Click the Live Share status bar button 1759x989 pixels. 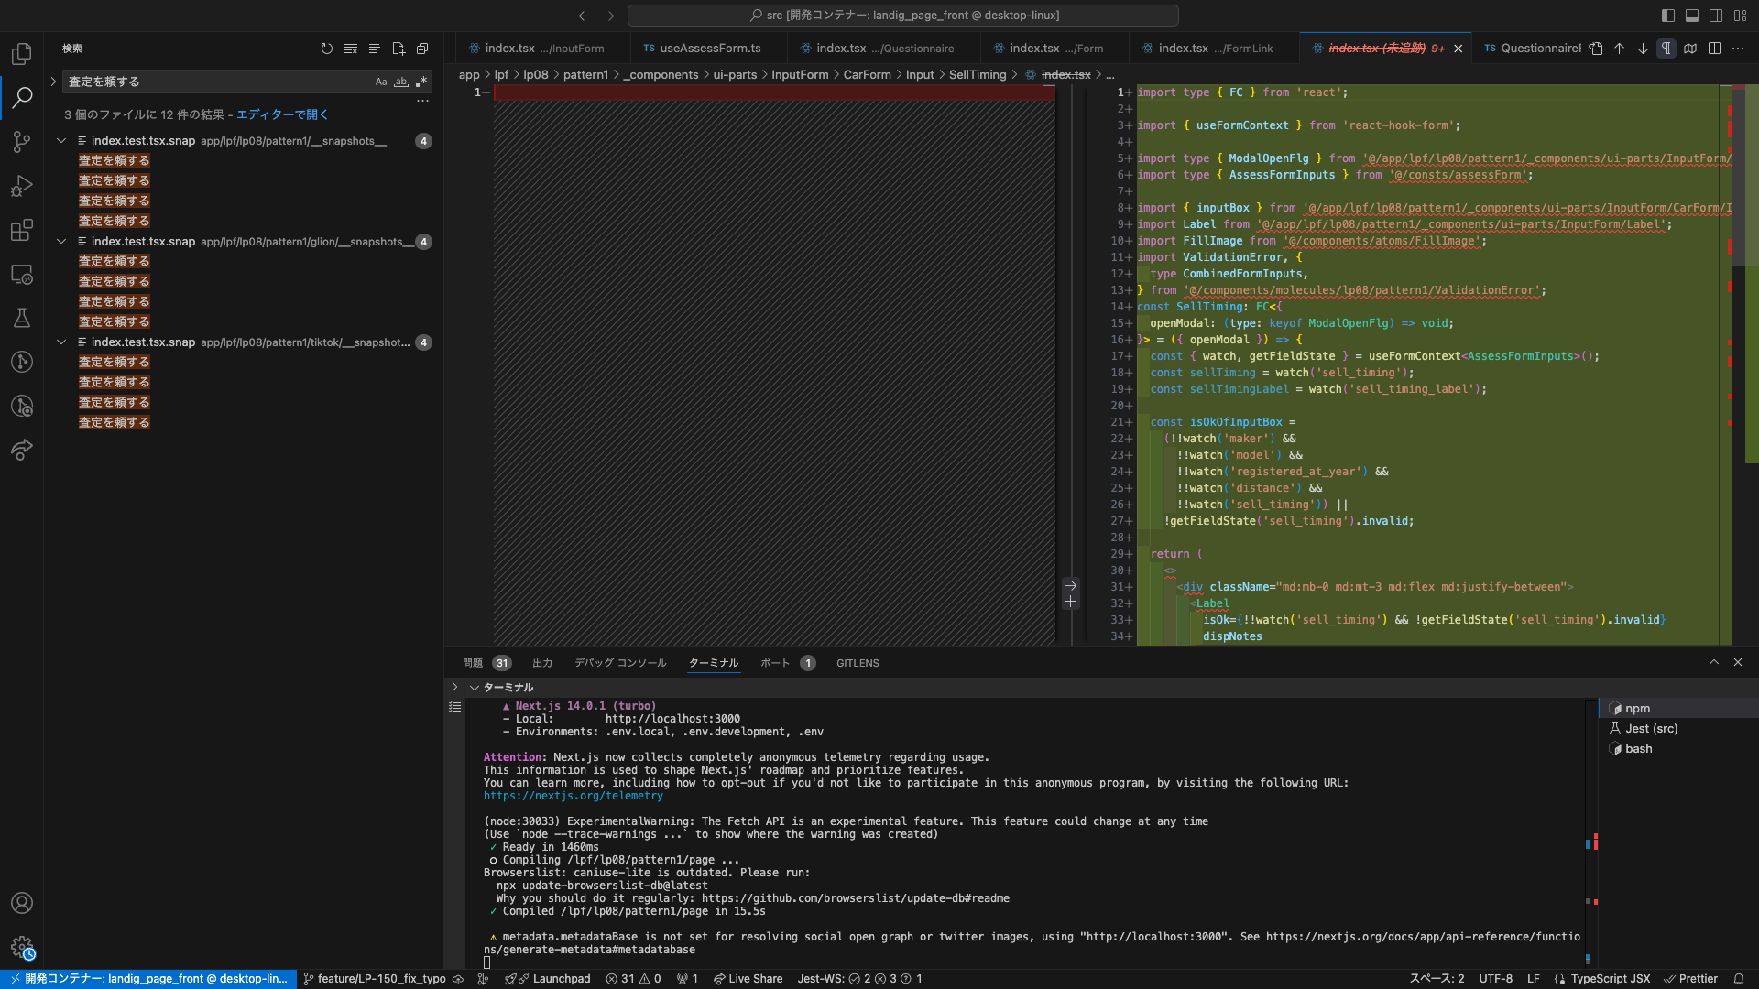[x=748, y=979]
